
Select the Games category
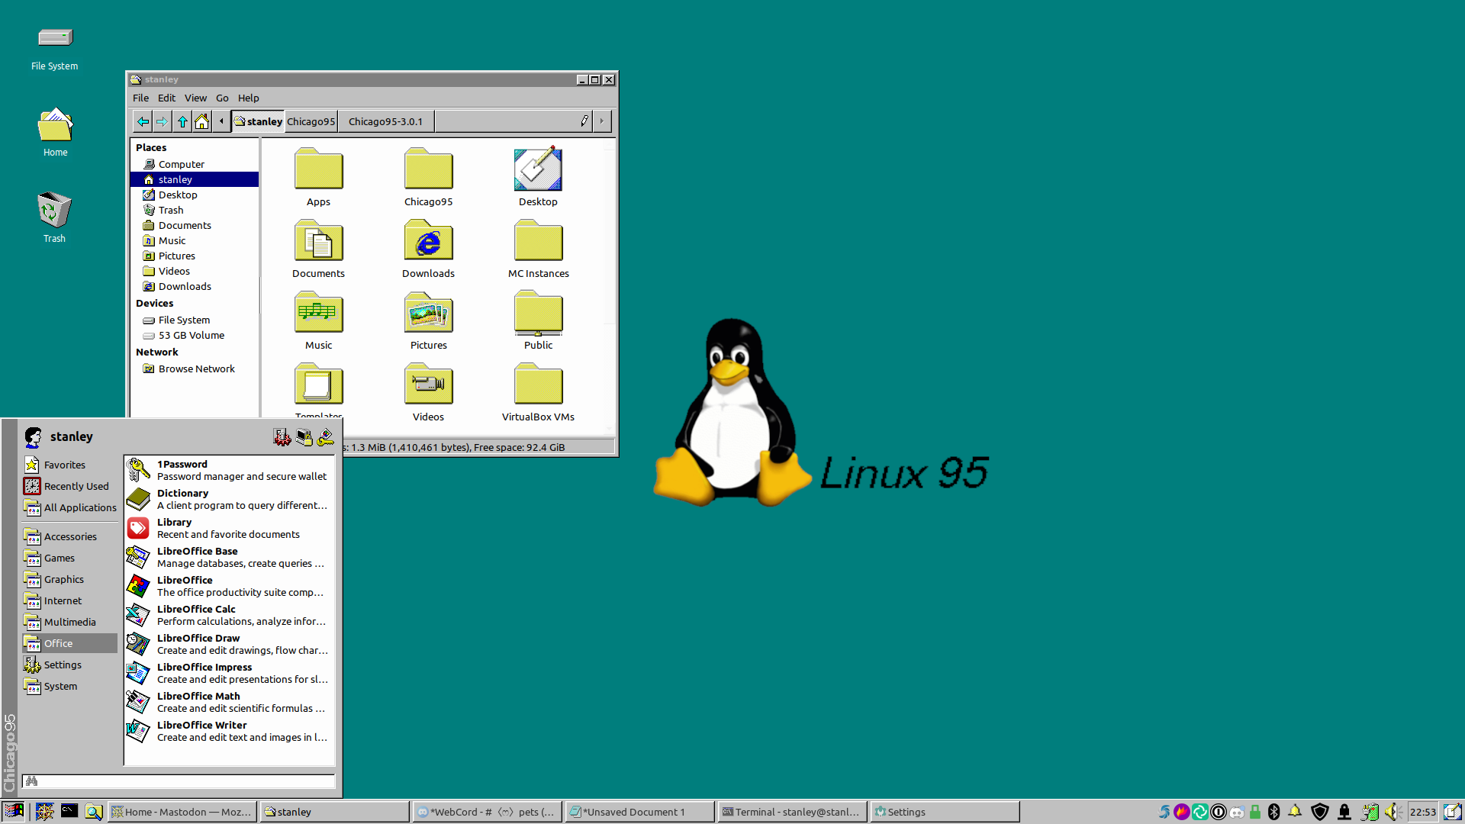pyautogui.click(x=69, y=558)
